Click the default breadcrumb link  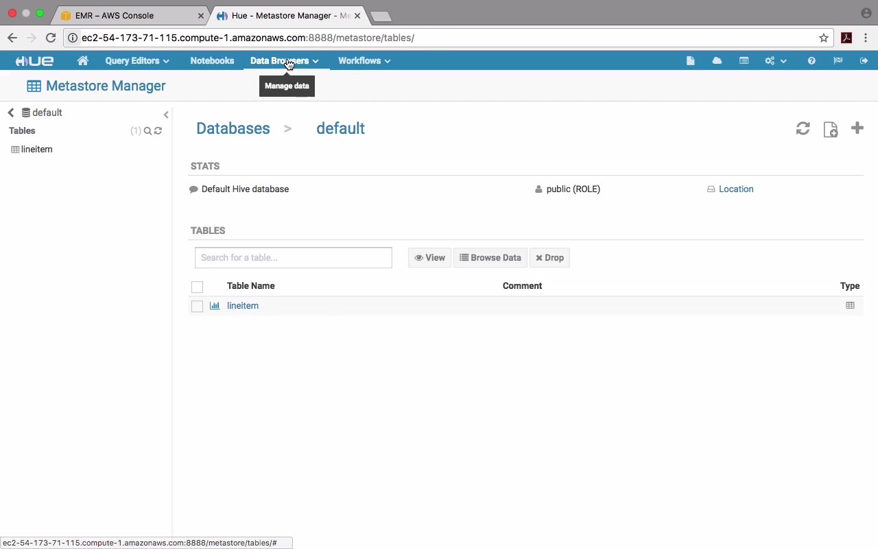[340, 128]
